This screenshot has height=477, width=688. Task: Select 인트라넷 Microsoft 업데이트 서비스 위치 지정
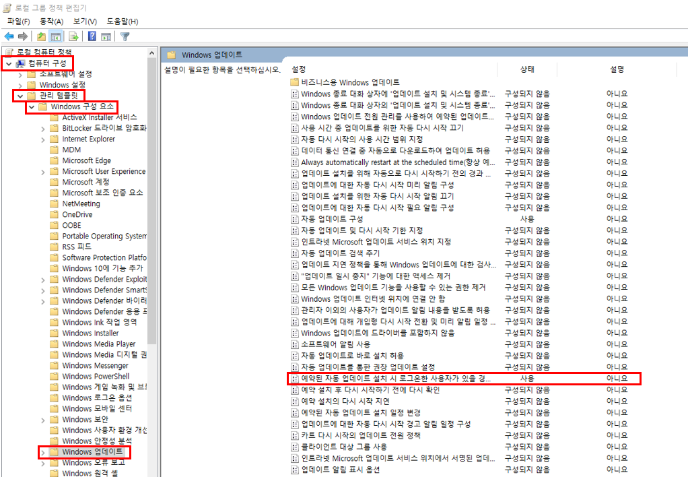376,242
